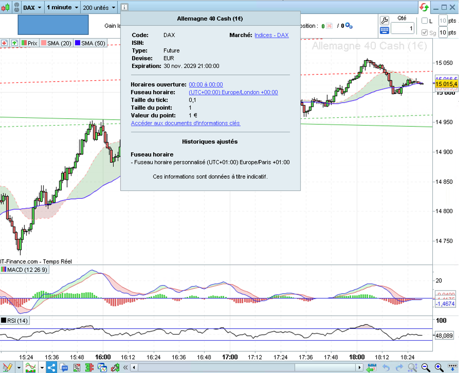Image resolution: width=459 pixels, height=373 pixels.
Task: Click the double left chevron collapse icon
Action: point(125,367)
